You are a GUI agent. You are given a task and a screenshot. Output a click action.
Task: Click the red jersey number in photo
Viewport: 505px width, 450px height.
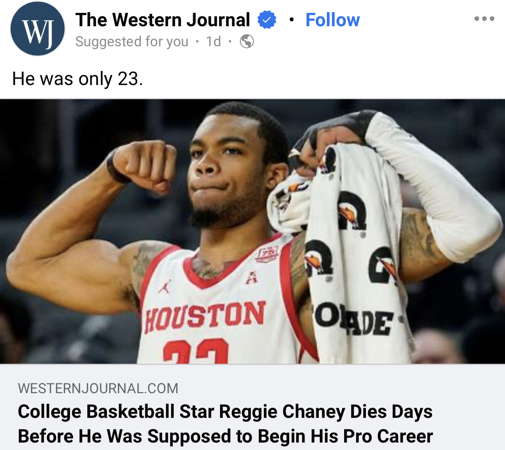[x=196, y=352]
